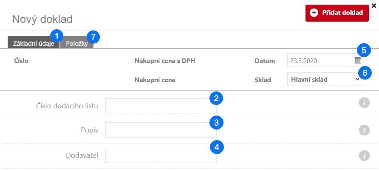This screenshot has height=171, width=379.
Task: Click blue marker number 2
Action: pos(216,99)
